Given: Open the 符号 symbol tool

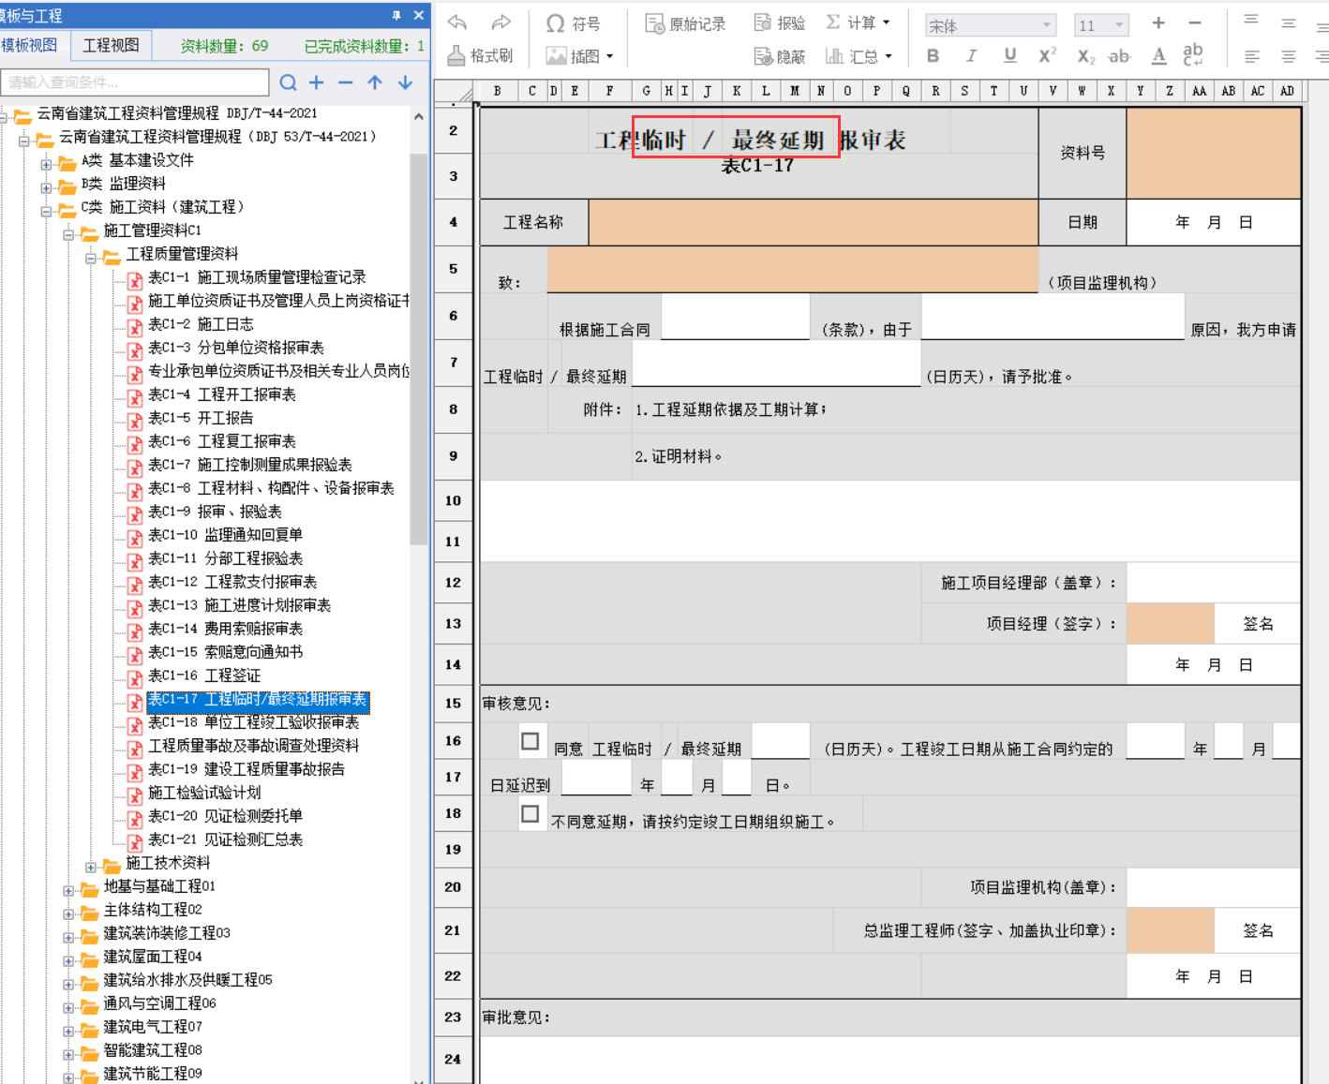Looking at the screenshot, I should click(573, 23).
